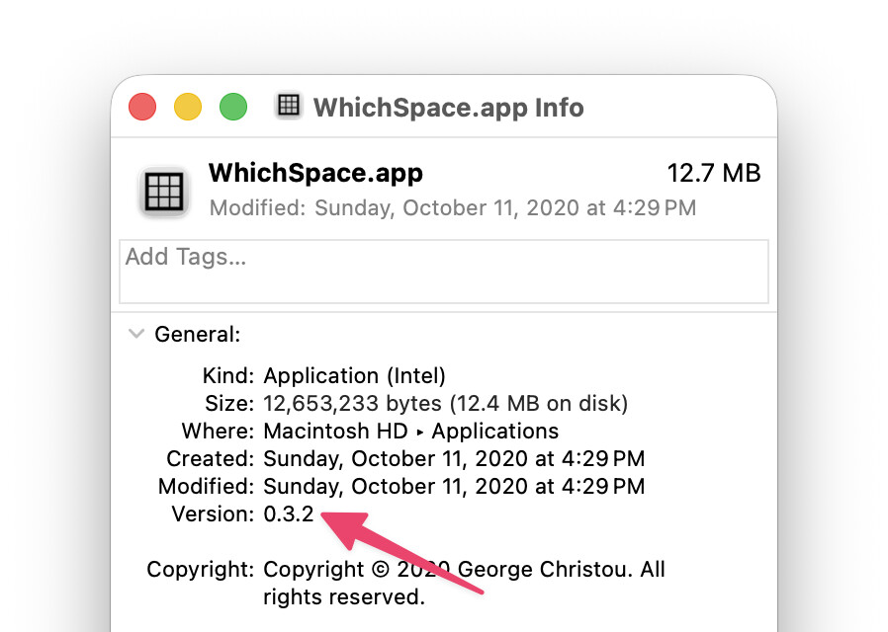Click the Kind value 'Application (Intel)'
This screenshot has height=632, width=888.
355,376
